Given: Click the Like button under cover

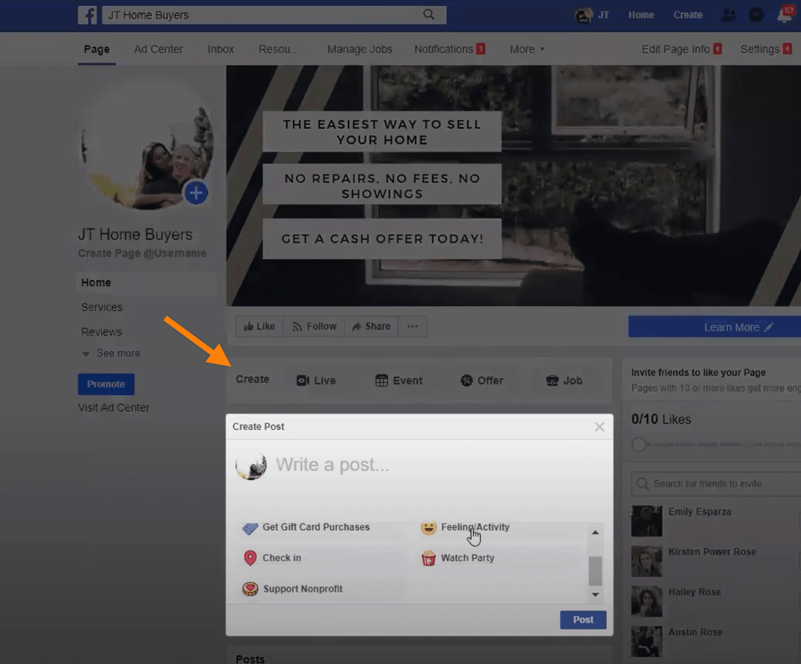Looking at the screenshot, I should tap(260, 326).
